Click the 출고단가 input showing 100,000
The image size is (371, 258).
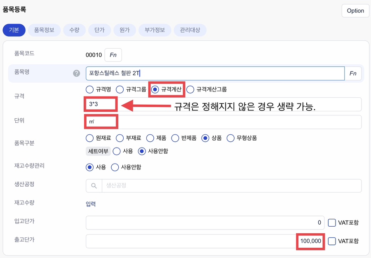(x=205, y=241)
